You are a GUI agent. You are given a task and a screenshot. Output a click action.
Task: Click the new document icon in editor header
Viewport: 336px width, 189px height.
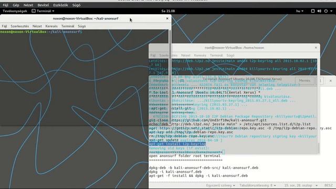pyautogui.click(x=182, y=81)
